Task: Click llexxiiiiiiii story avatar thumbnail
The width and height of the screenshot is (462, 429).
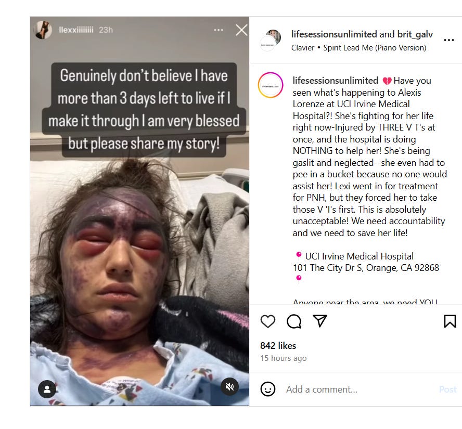Action: (44, 30)
